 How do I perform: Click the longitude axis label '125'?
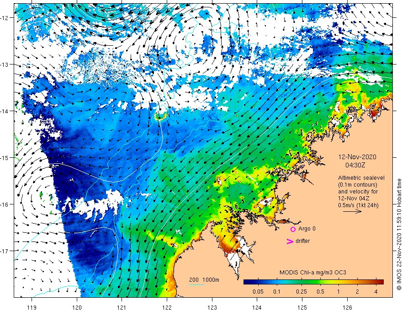click(x=302, y=307)
